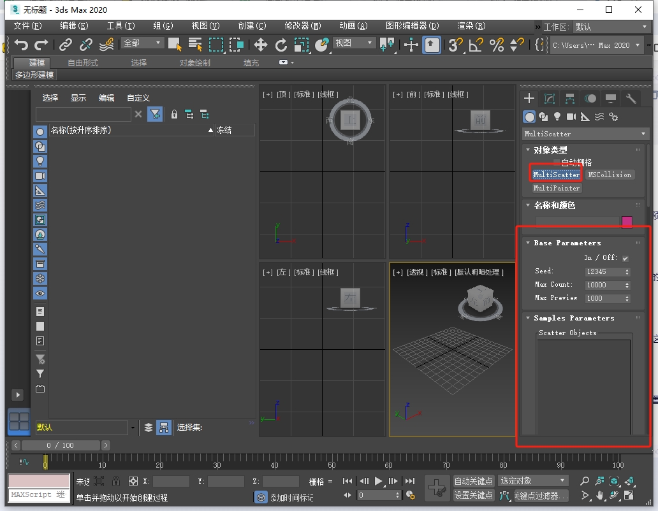The image size is (658, 511).
Task: Open the 选定对象 key filter dropdown
Action: coord(532,481)
